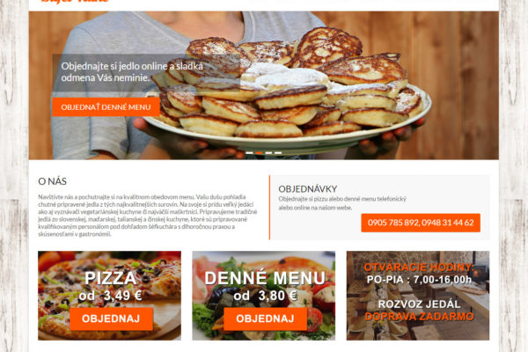Open the Denné menu od 3,80 € tile
The image size is (528, 352).
point(264,296)
